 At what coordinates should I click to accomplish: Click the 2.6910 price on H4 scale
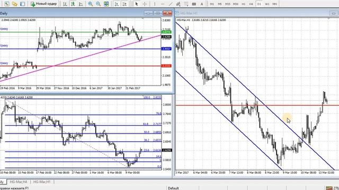[x=167, y=132]
